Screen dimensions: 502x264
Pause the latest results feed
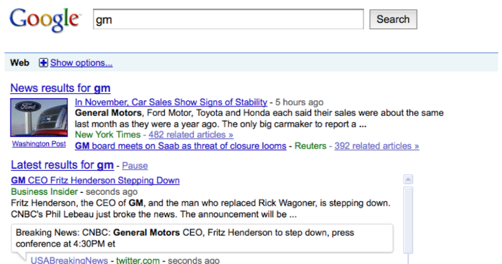pos(135,166)
